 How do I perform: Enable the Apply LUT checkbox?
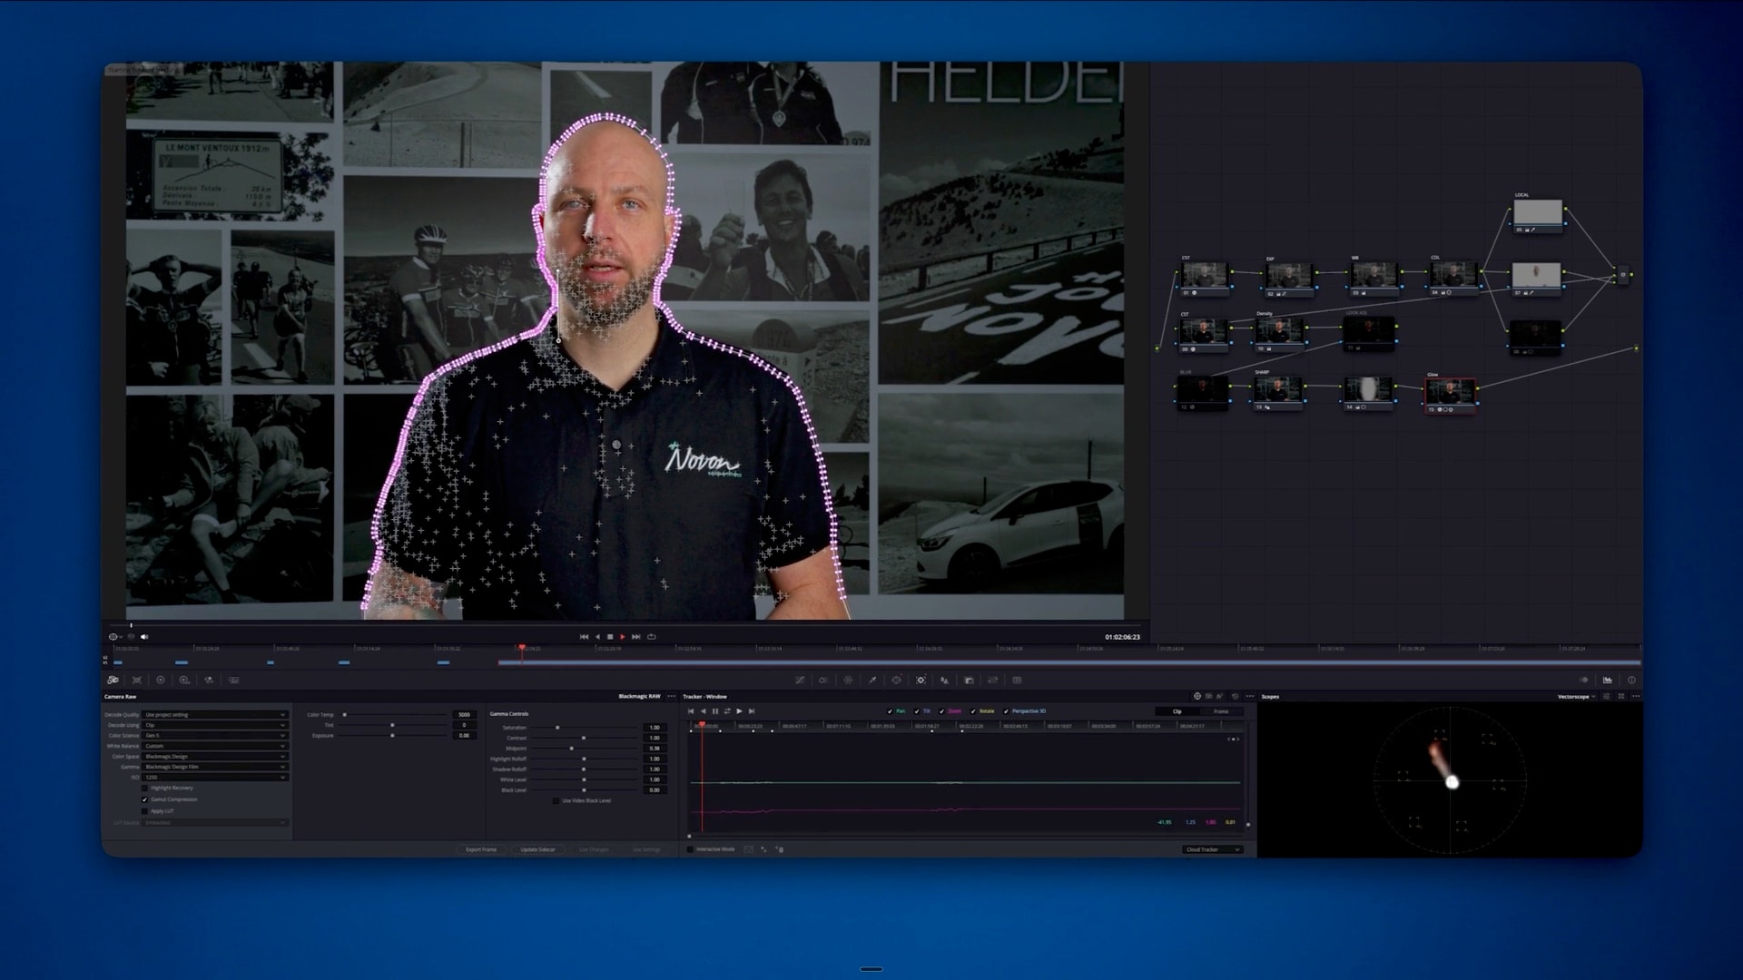click(x=144, y=811)
